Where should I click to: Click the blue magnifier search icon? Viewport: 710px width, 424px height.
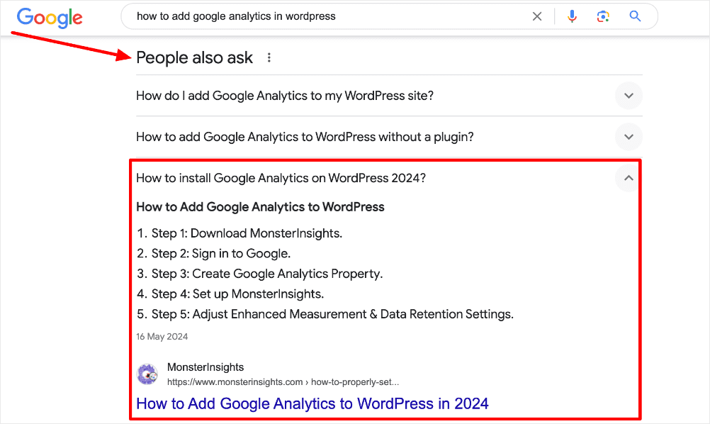point(635,16)
